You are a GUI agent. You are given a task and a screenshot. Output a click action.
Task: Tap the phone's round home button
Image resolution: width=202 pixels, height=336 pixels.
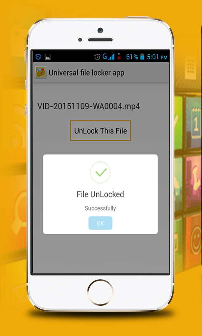(x=100, y=293)
